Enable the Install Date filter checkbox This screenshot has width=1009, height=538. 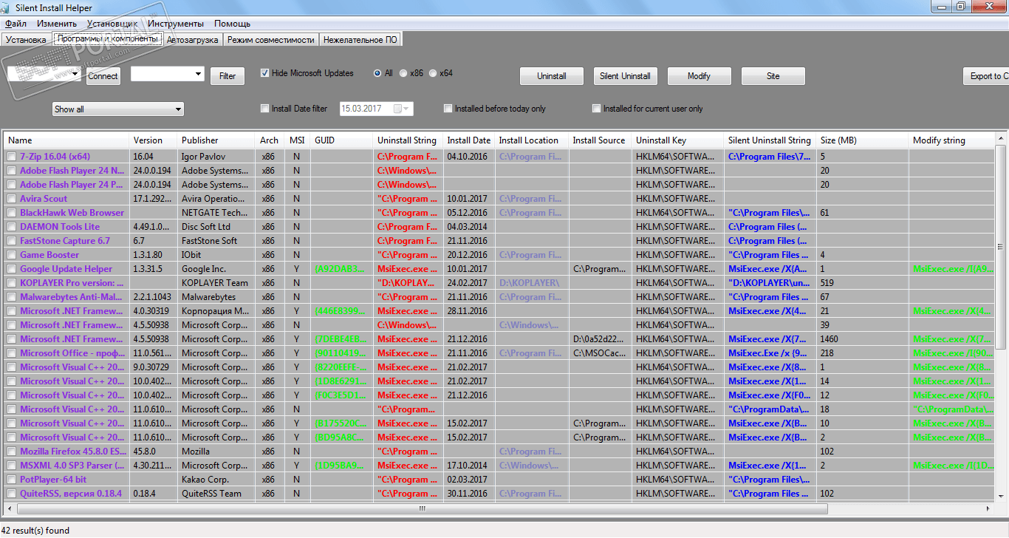pyautogui.click(x=265, y=109)
